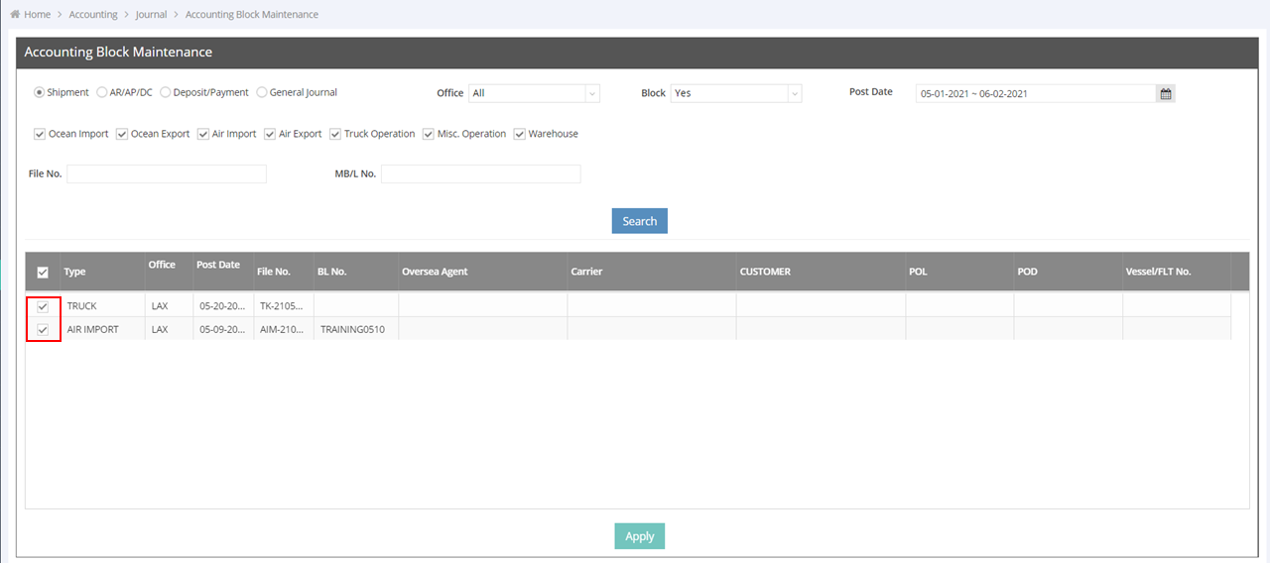Go to Journal in the breadcrumb

click(151, 15)
